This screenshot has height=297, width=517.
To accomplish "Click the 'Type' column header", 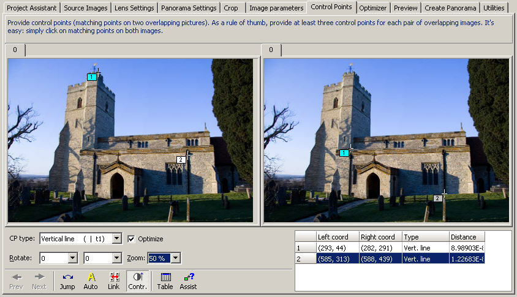I will pyautogui.click(x=426, y=236).
